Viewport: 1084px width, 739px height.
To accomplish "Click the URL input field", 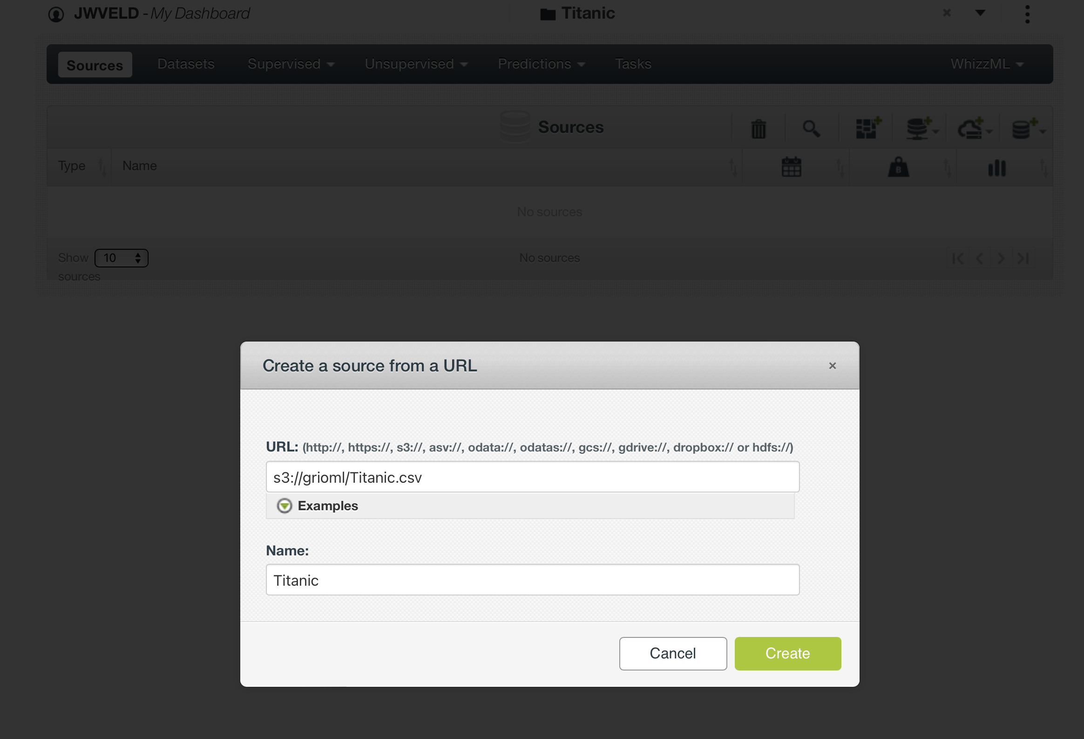I will 533,477.
